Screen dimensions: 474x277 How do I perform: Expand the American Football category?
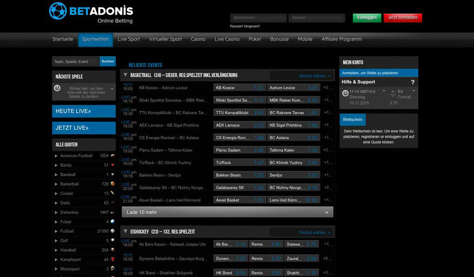56,156
